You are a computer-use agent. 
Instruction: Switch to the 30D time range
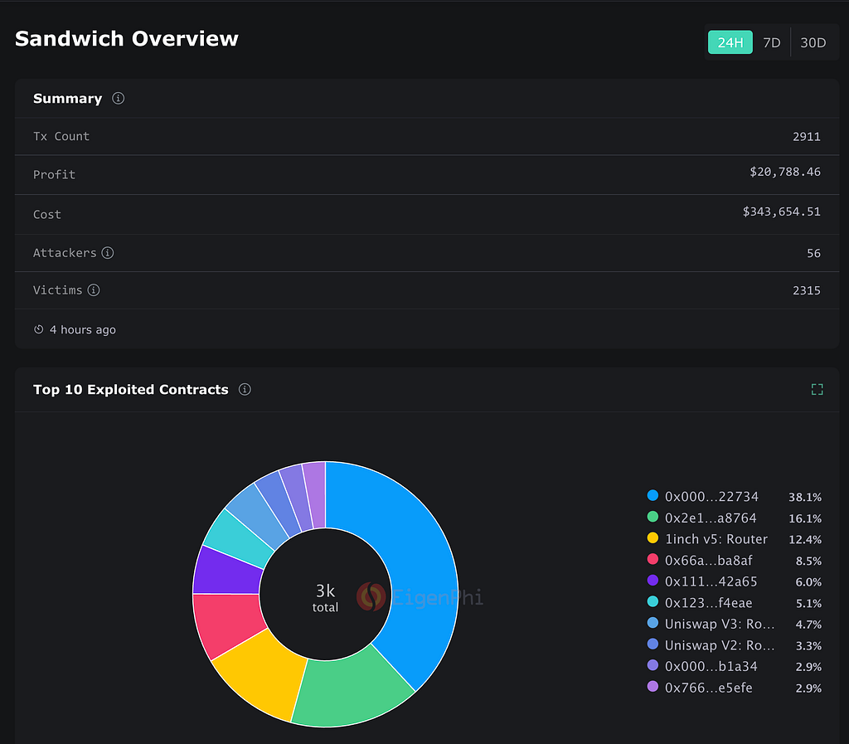pos(813,42)
